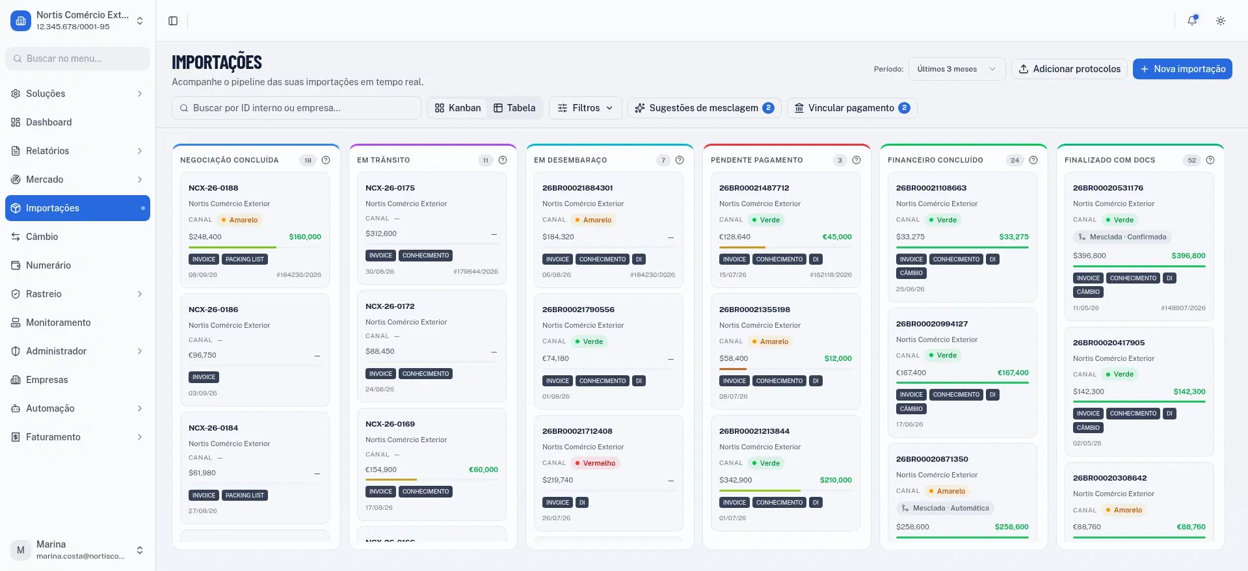Click Marina's avatar in the sidebar footer
The height and width of the screenshot is (571, 1248).
[21, 550]
